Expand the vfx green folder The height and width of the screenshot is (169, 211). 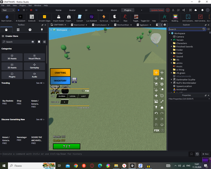(171, 73)
